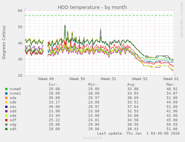This screenshot has width=185, height=142.
Task: Click the 60 y-axis tick label
Action: [x=20, y=11]
